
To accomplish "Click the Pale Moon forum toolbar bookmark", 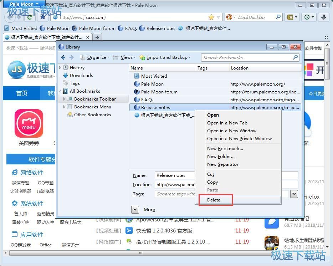I will click(94, 28).
